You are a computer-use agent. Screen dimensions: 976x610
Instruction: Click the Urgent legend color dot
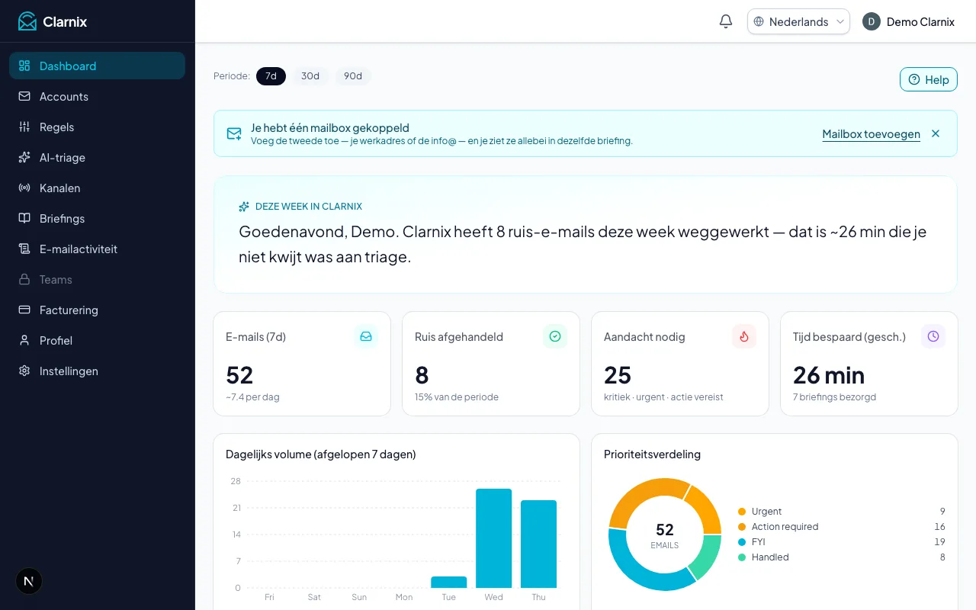742,512
